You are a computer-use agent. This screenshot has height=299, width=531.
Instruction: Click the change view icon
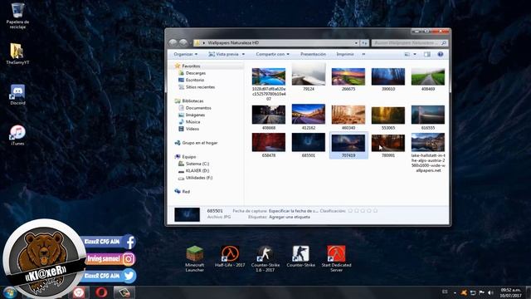pyautogui.click(x=407, y=54)
